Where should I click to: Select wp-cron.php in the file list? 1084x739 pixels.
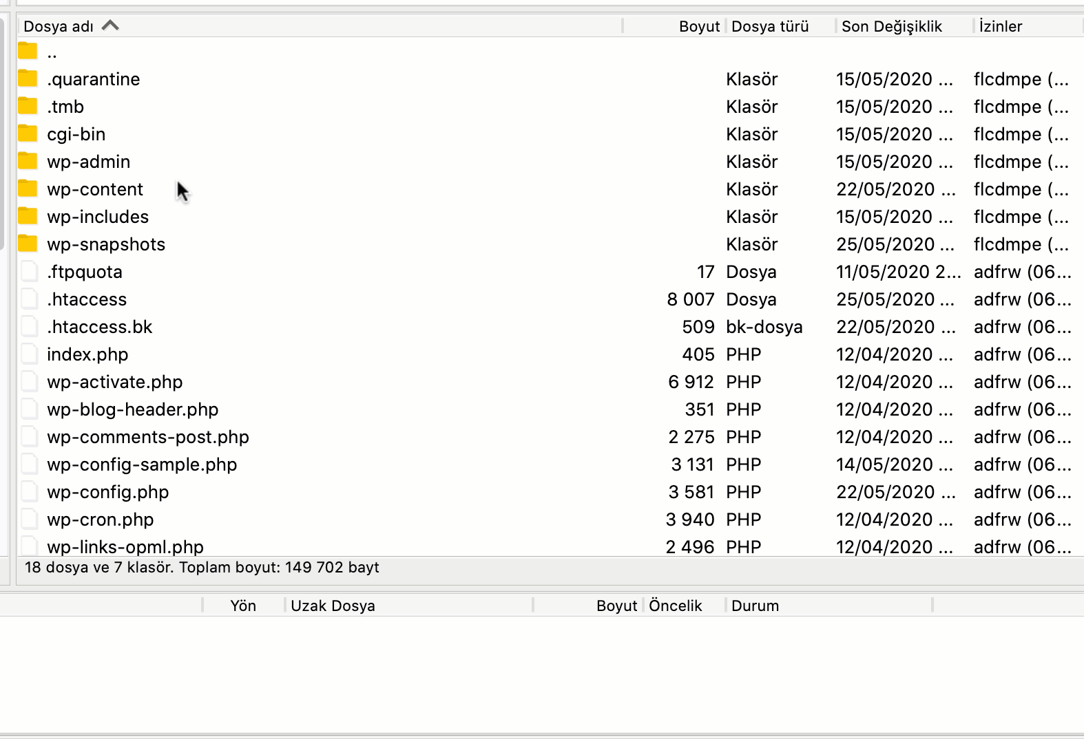(100, 520)
